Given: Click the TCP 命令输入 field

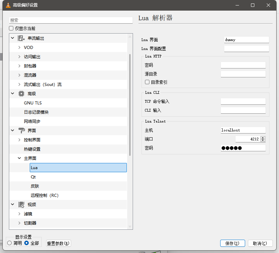Looking at the screenshot, I should coord(243,101).
